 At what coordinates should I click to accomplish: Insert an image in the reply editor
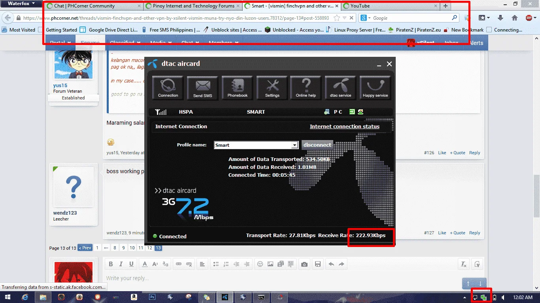tap(270, 264)
